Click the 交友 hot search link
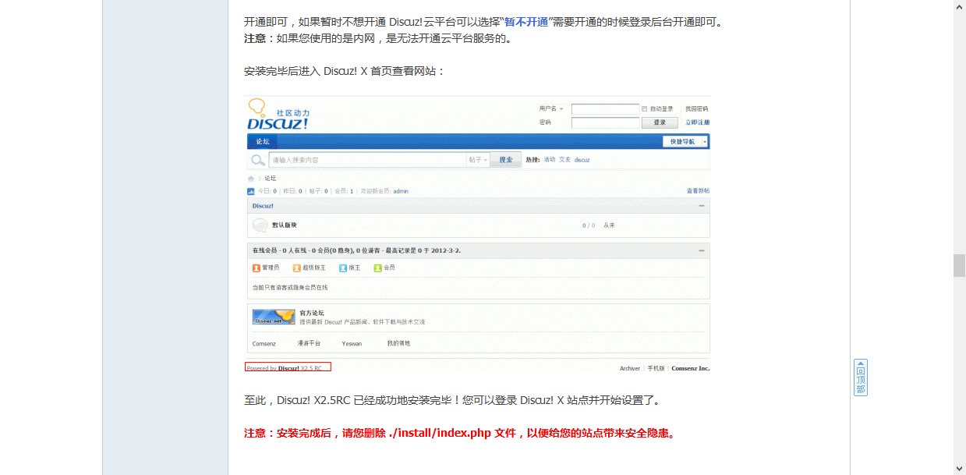This screenshot has height=475, width=966. tap(565, 160)
